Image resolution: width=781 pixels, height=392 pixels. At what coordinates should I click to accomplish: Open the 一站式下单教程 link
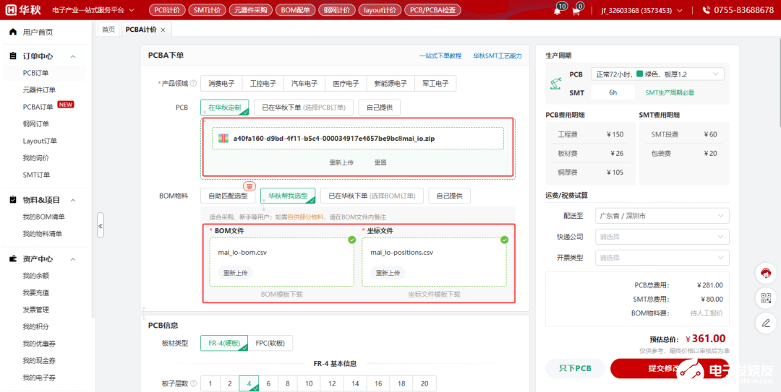(x=440, y=56)
